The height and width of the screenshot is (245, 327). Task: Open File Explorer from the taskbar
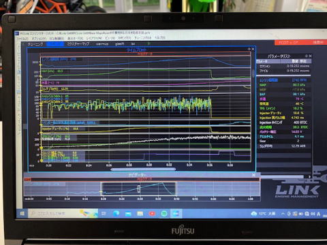(x=140, y=214)
